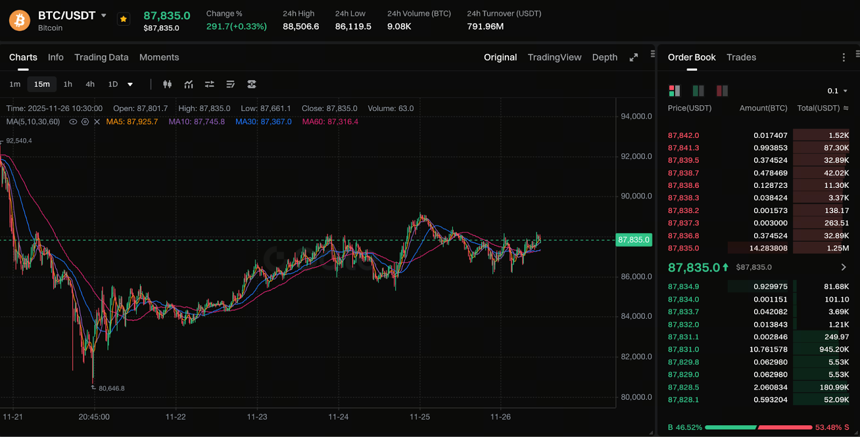
Task: Click the fullscreen expand chart icon
Action: click(634, 57)
